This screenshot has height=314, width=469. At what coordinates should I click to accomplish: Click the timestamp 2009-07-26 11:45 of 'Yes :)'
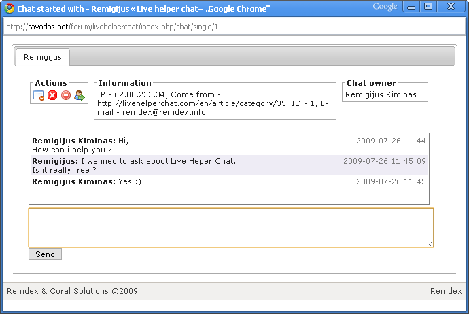click(x=391, y=181)
